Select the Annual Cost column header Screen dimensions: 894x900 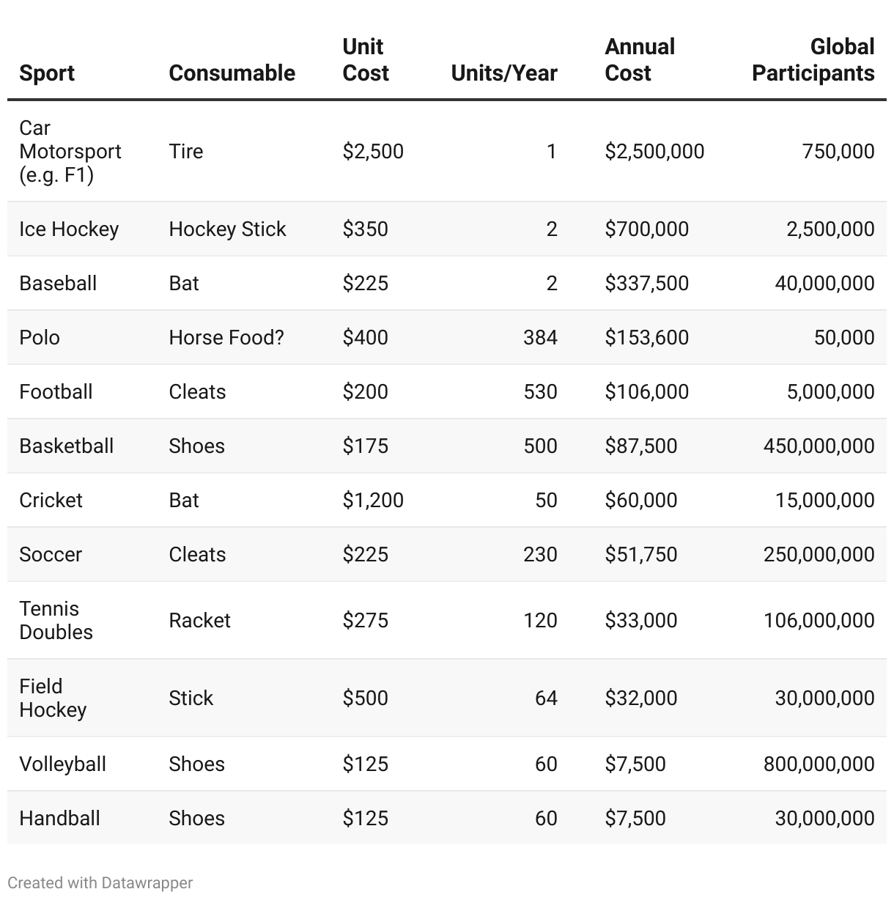[x=640, y=60]
